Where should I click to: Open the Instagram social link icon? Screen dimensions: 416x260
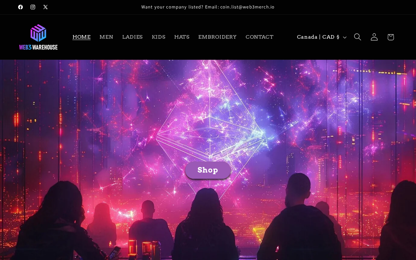tap(33, 7)
